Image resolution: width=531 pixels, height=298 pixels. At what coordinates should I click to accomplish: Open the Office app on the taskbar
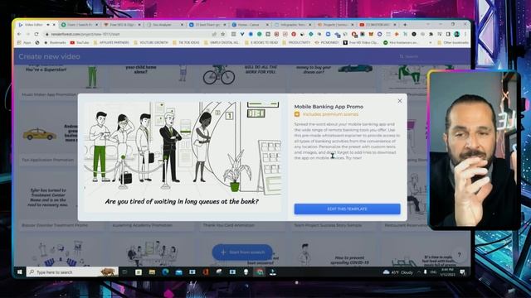(x=206, y=272)
